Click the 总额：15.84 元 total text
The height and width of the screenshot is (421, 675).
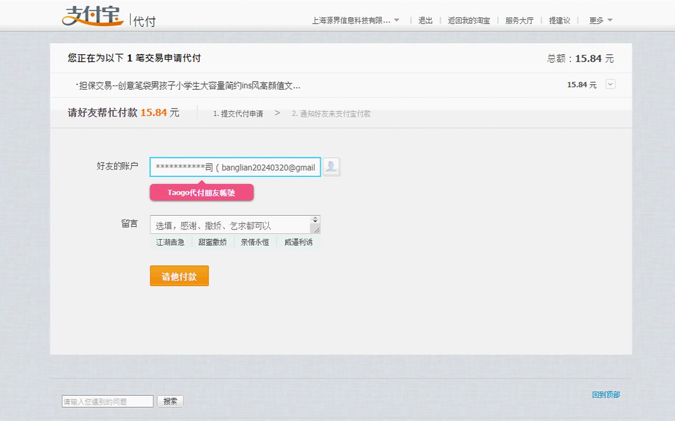point(581,58)
